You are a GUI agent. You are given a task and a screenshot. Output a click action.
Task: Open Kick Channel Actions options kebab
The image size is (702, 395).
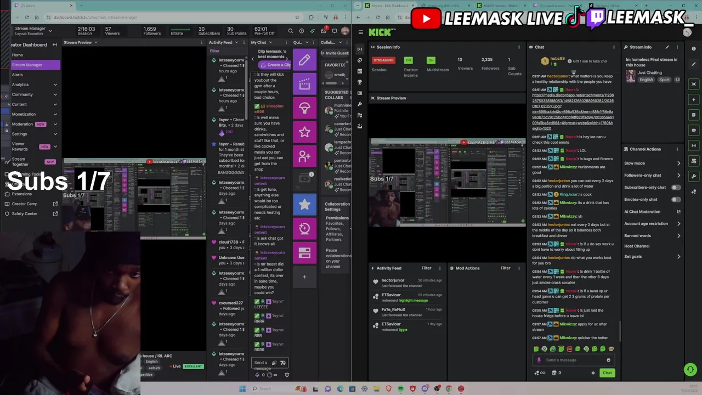(x=677, y=149)
